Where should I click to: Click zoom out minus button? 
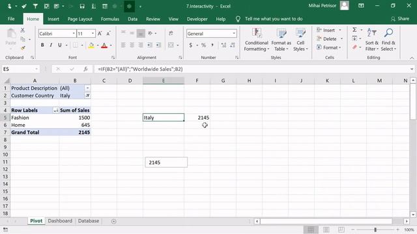point(353,229)
